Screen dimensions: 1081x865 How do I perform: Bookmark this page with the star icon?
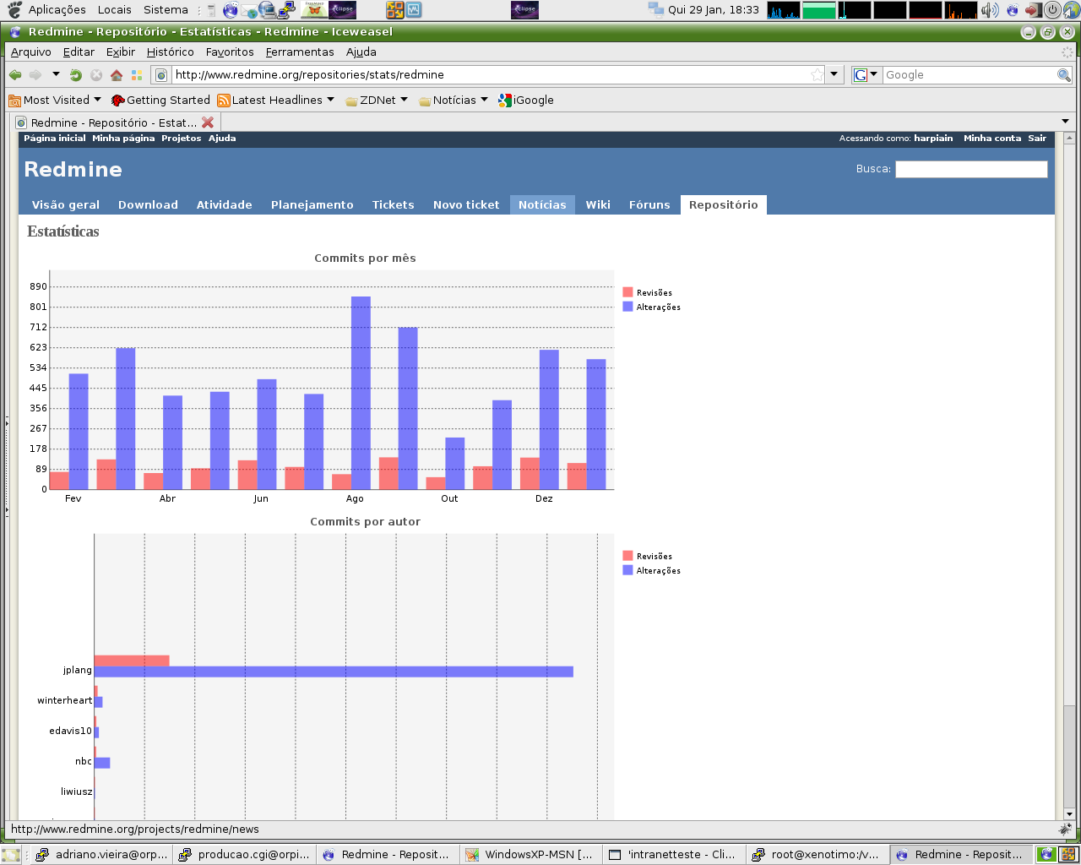817,75
